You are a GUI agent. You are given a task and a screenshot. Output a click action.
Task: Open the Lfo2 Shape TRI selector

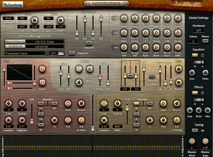48,19
